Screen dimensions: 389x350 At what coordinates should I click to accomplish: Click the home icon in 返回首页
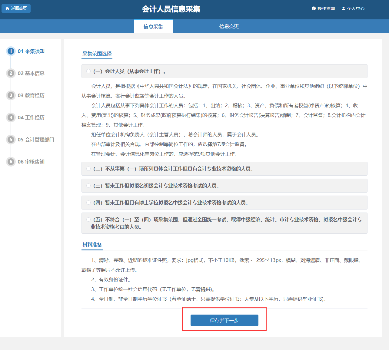[x=7, y=8]
